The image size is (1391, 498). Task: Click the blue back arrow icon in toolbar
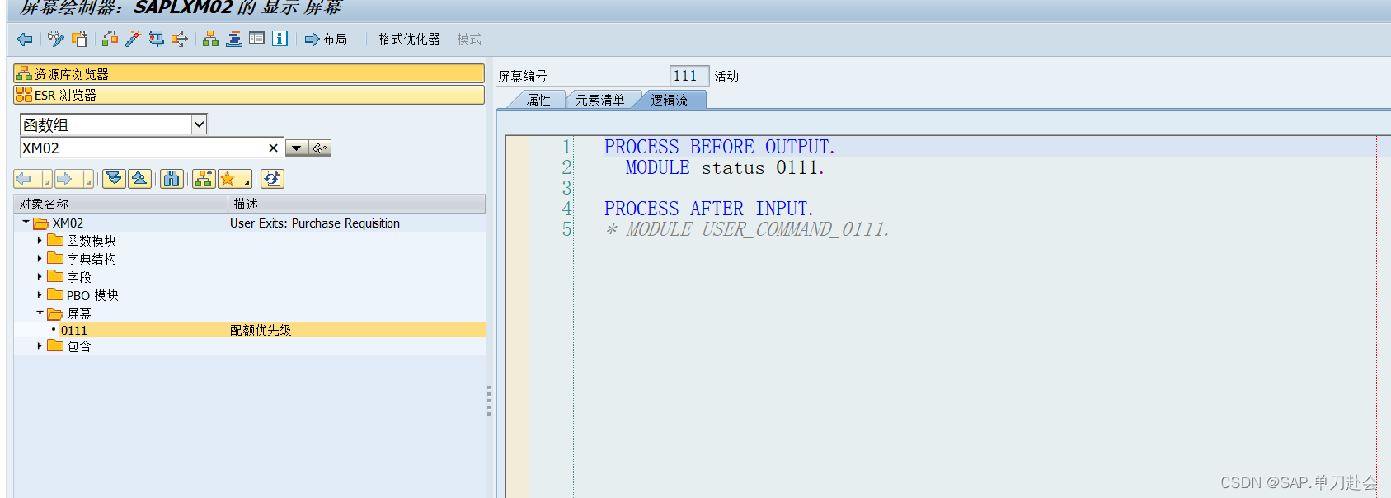click(25, 39)
